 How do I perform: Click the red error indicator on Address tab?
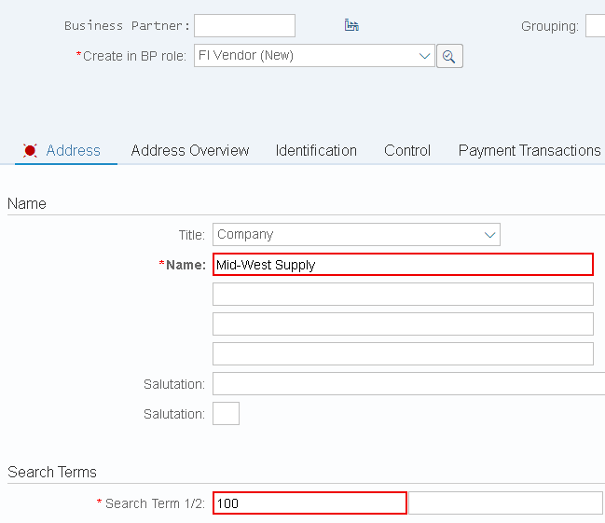tap(30, 150)
